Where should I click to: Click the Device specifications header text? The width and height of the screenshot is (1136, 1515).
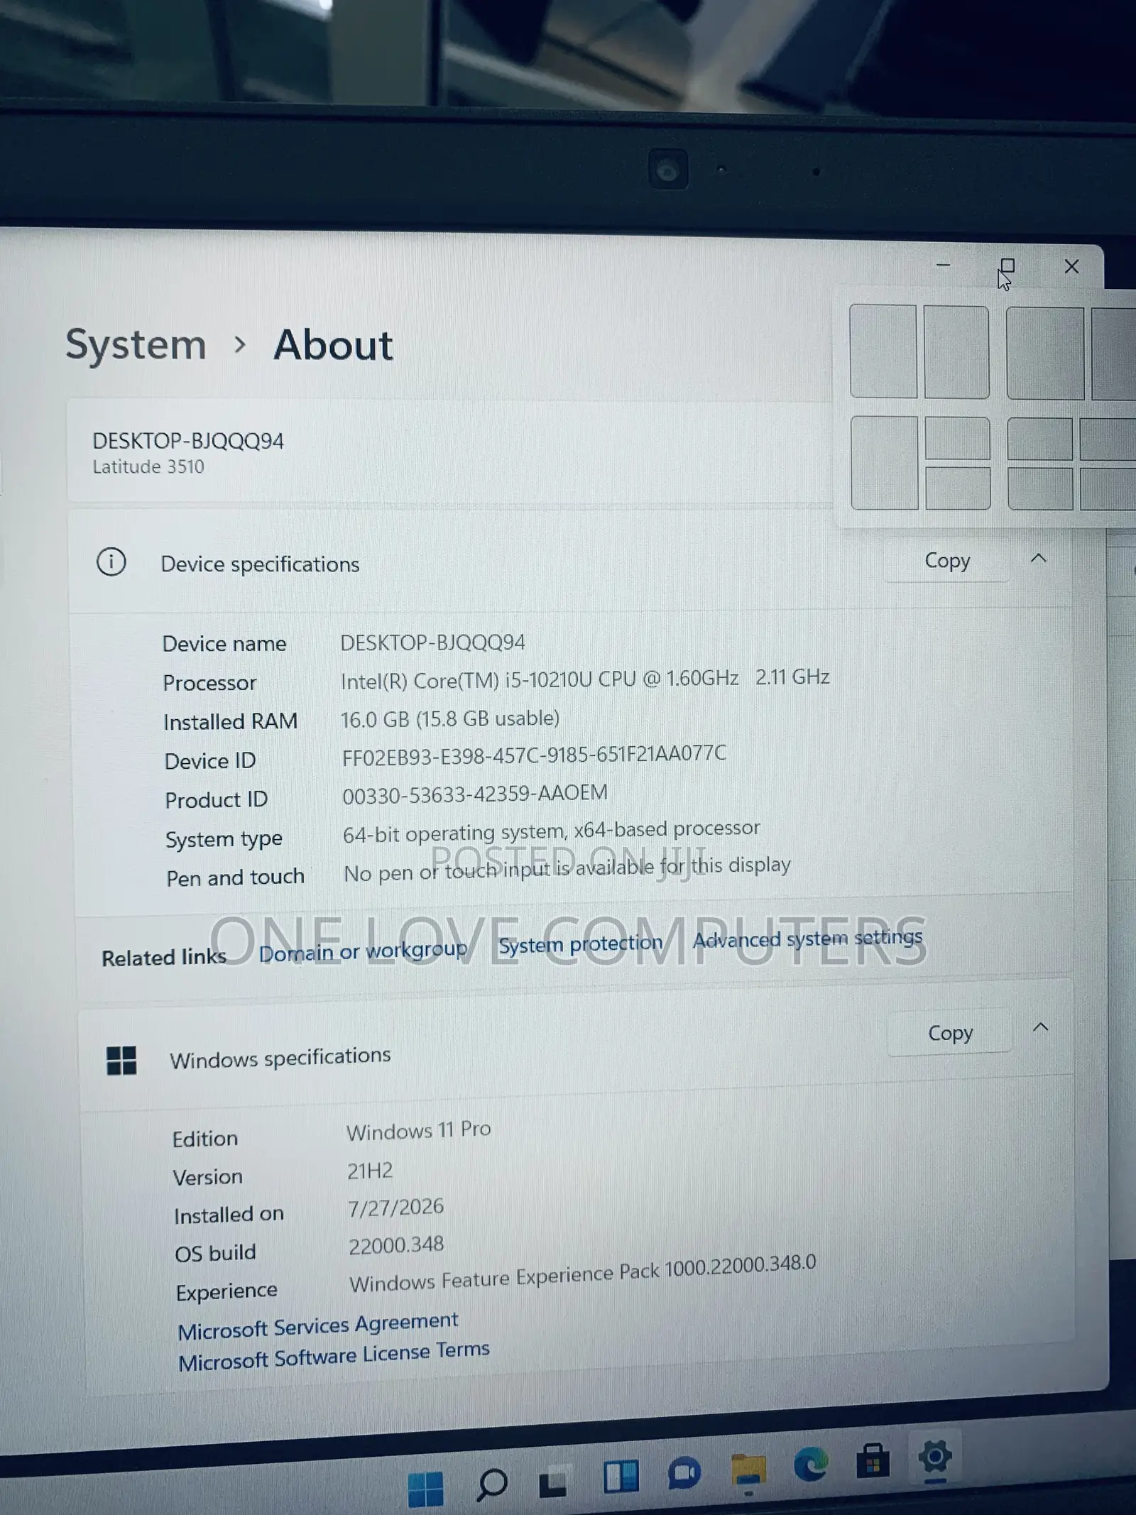coord(260,564)
